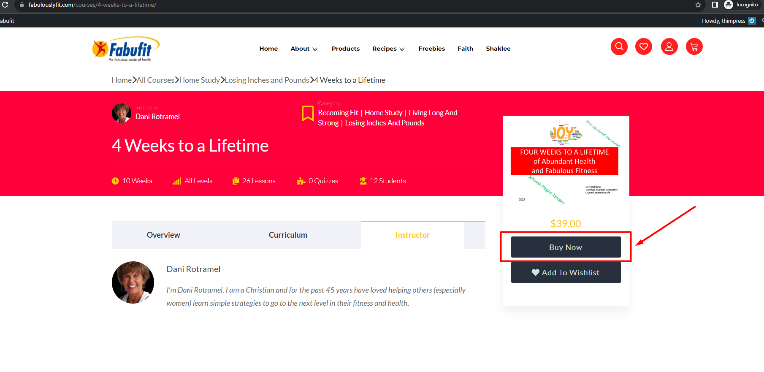Click the $39.00 price text
Image resolution: width=764 pixels, height=372 pixels.
tap(566, 223)
